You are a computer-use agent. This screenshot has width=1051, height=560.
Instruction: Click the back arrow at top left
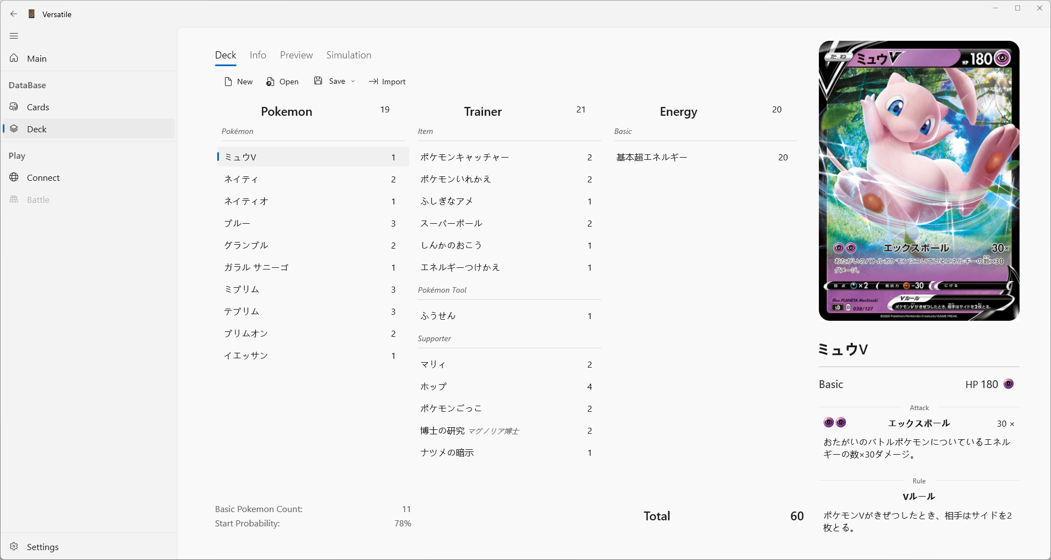click(14, 14)
